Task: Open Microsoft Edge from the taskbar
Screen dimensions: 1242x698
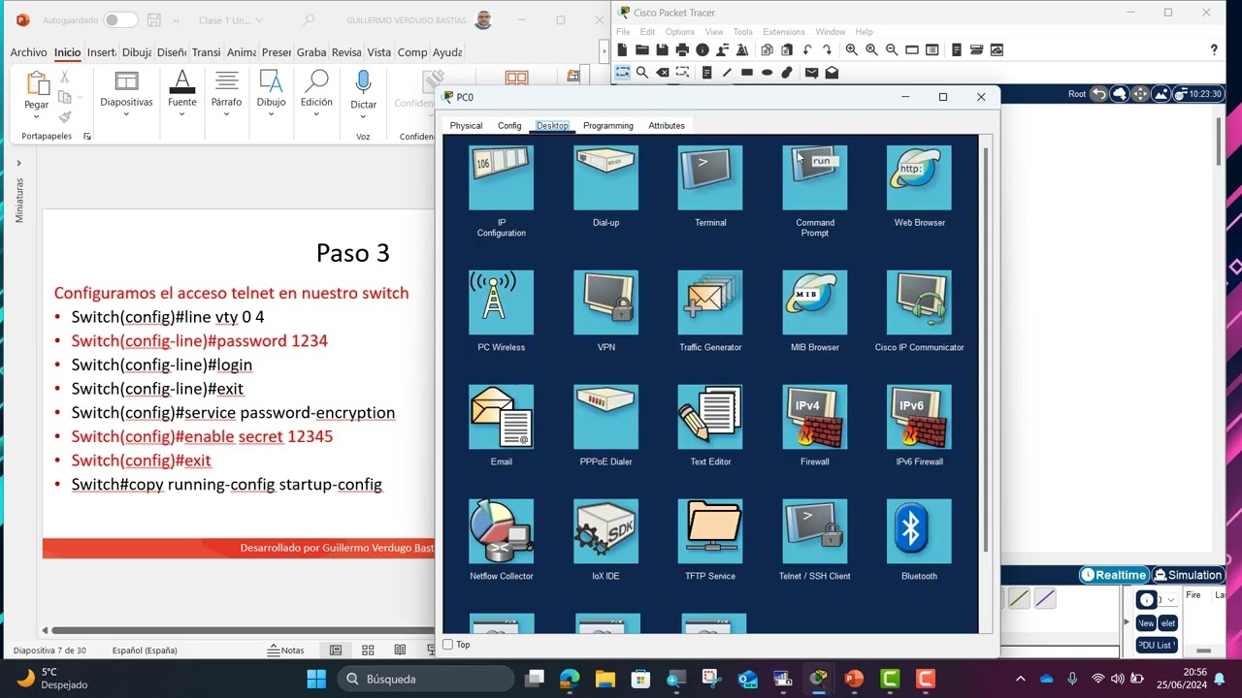Action: click(570, 679)
